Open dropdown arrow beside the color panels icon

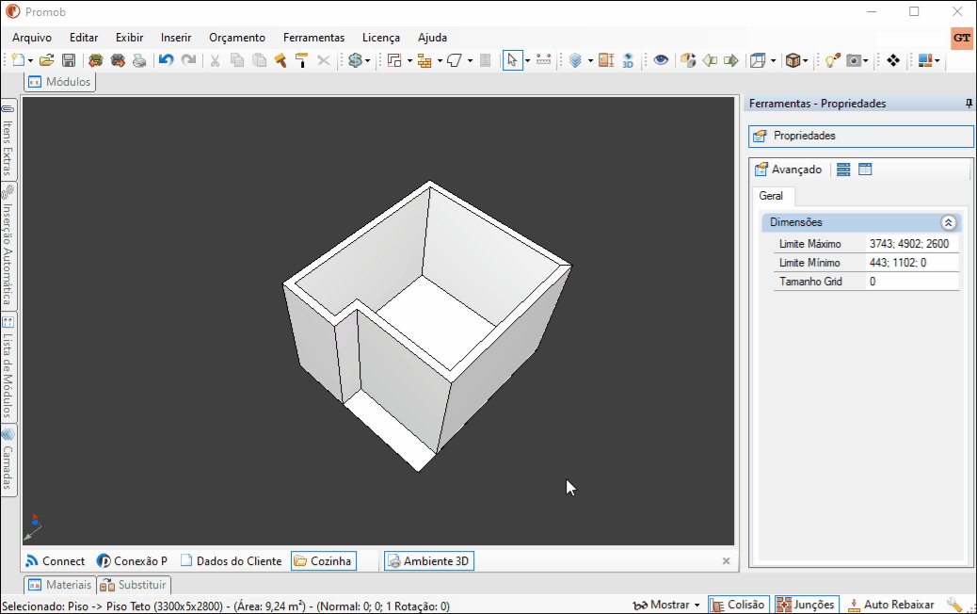coord(937,61)
